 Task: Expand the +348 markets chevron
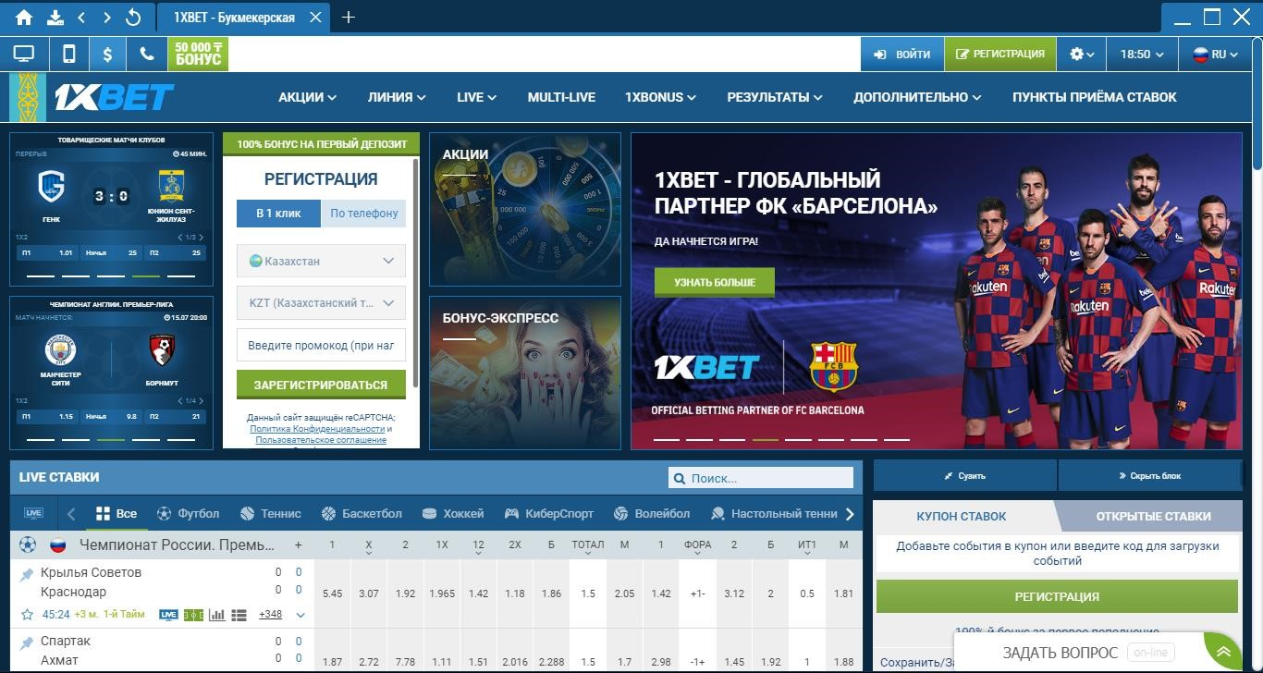(x=300, y=615)
